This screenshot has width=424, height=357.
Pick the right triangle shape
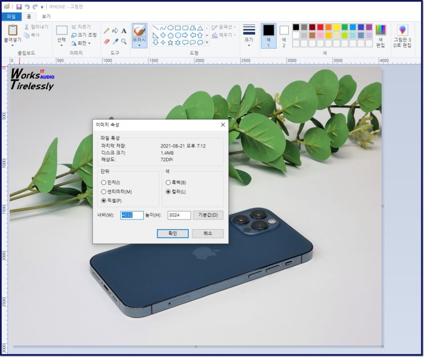click(156, 35)
